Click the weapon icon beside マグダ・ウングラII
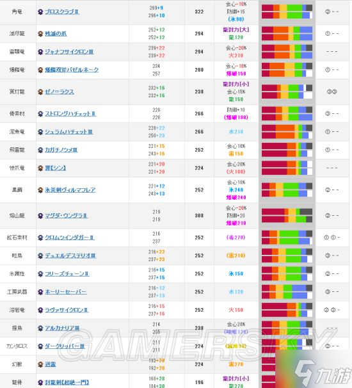This screenshot has height=388, width=352. click(40, 216)
